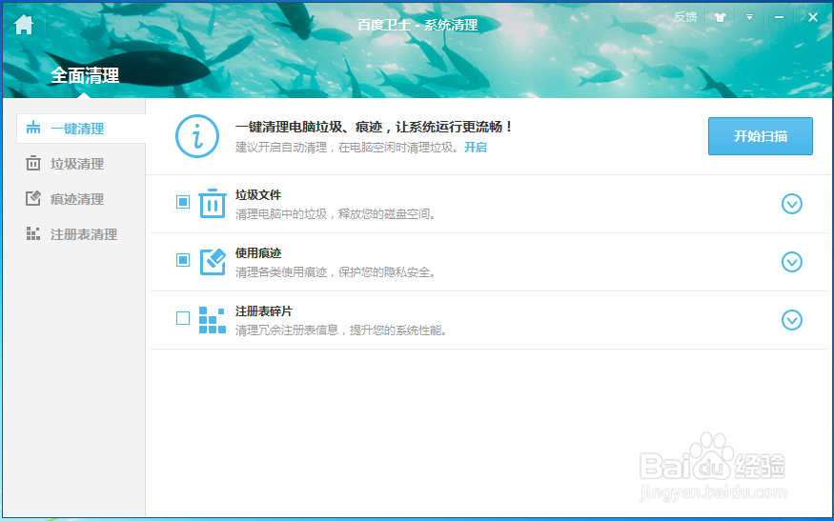Enable the 注册表碎片 checkbox
The width and height of the screenshot is (834, 521).
point(183,318)
